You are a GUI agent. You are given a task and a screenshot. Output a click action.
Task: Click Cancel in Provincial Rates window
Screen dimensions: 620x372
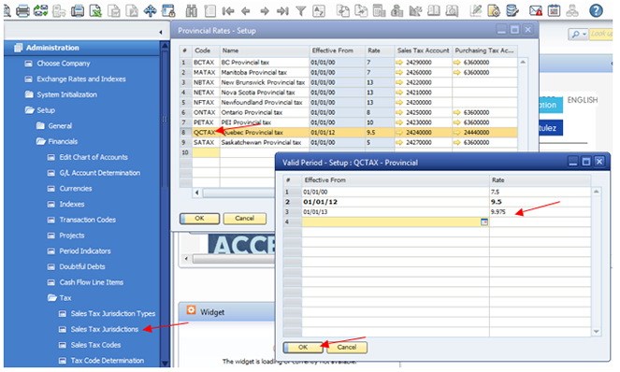pyautogui.click(x=245, y=219)
